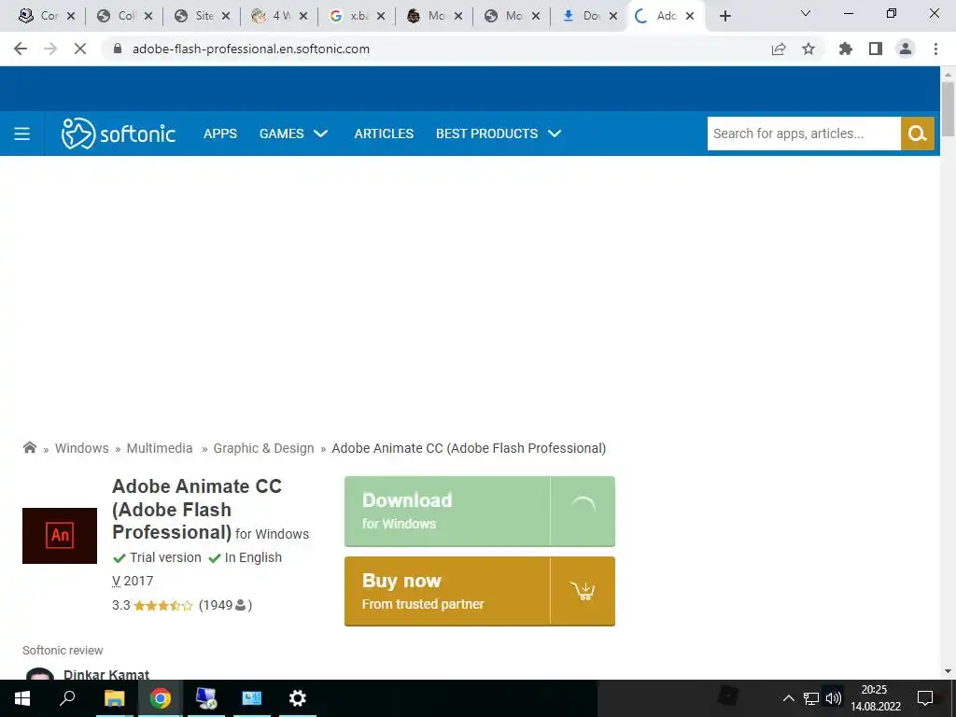956x717 pixels.
Task: Open taskbar search magnifier
Action: (x=67, y=697)
